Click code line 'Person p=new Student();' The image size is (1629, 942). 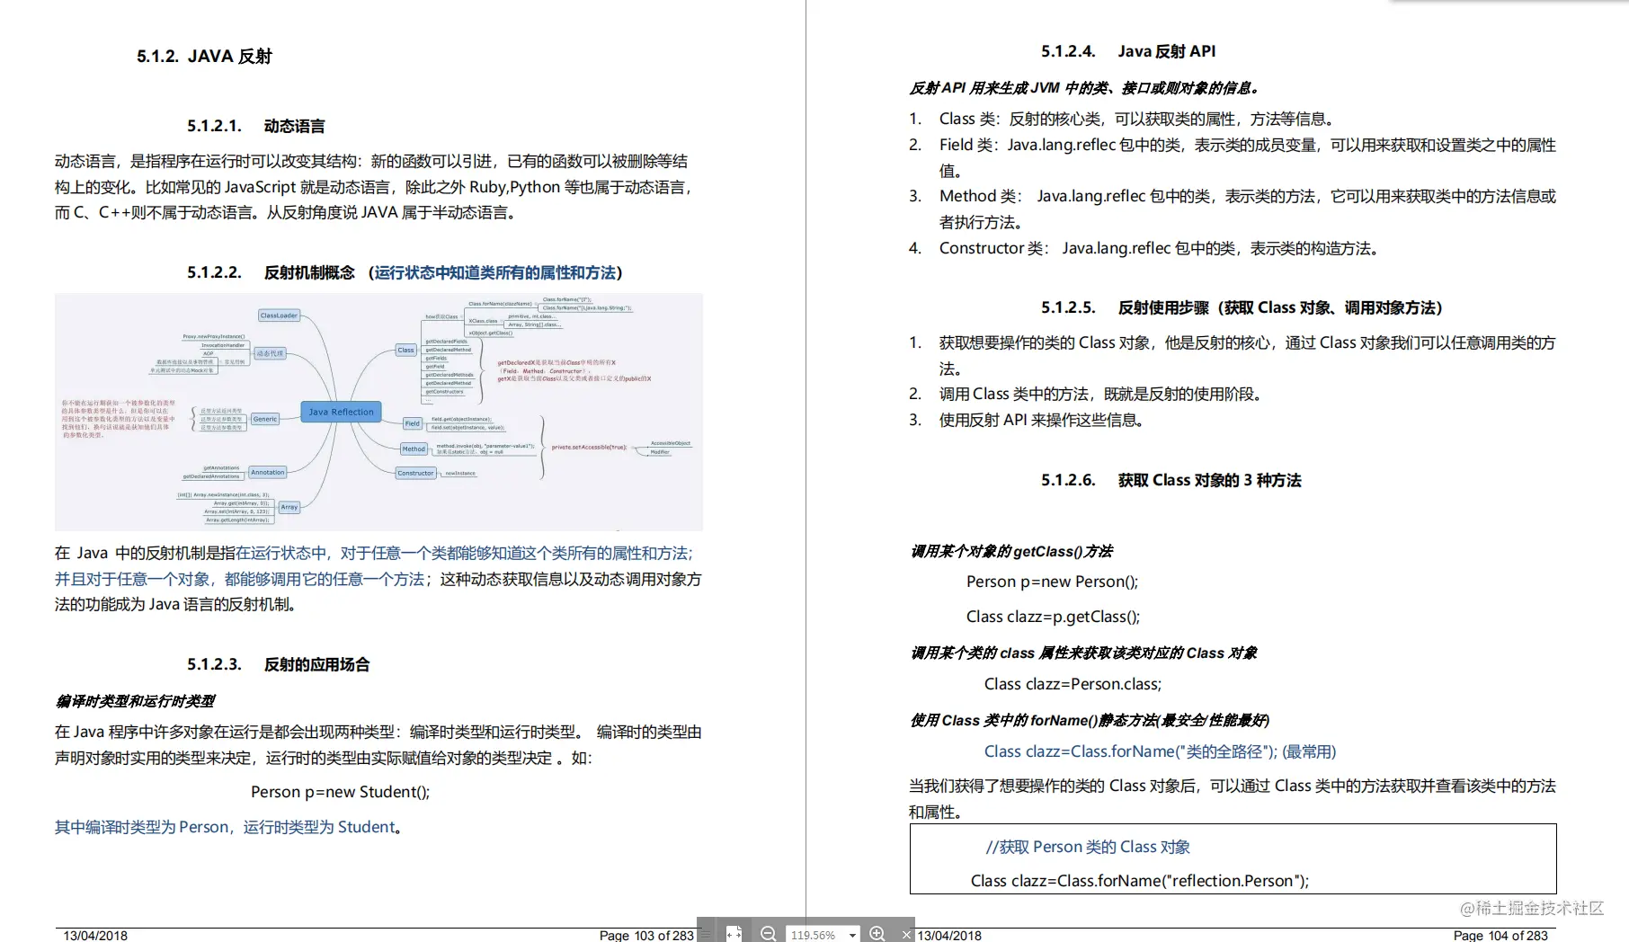[341, 792]
